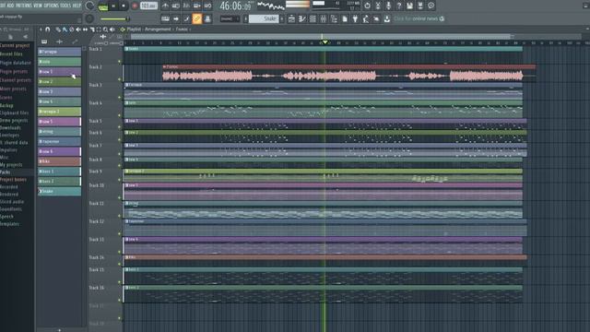Select the Slice tool in playlist toolbar
The image size is (590, 332).
(92, 30)
